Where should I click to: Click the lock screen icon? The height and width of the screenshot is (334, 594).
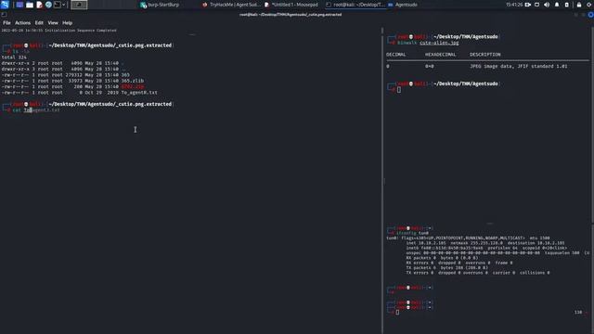click(579, 5)
